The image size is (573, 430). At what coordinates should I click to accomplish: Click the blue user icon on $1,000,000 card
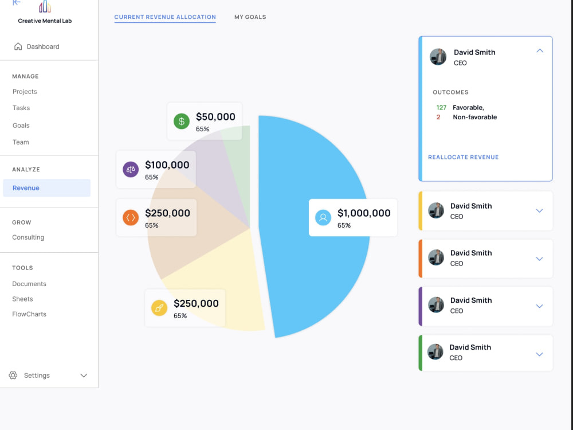click(x=323, y=217)
